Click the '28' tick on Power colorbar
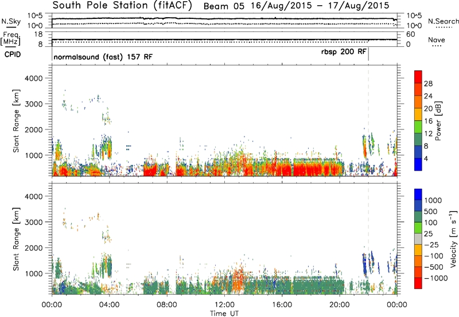 pyautogui.click(x=428, y=84)
